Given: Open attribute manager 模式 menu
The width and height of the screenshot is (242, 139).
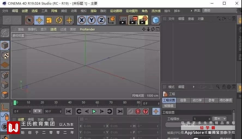Looking at the screenshot, I should coord(171,87).
